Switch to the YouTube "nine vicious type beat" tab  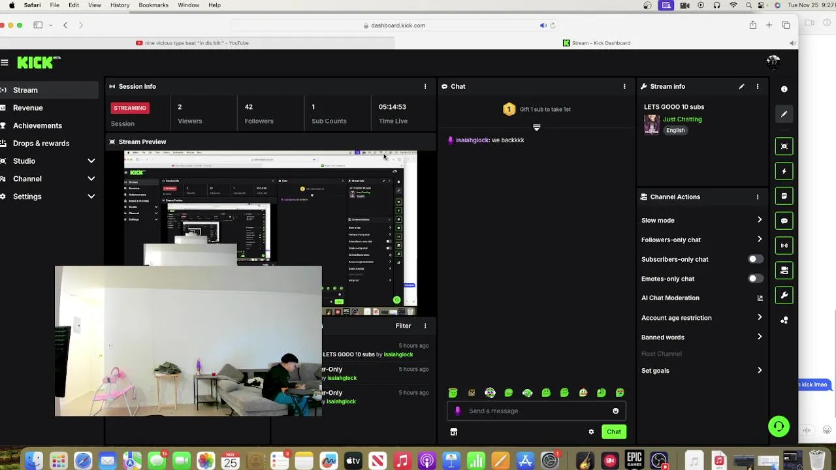(197, 43)
